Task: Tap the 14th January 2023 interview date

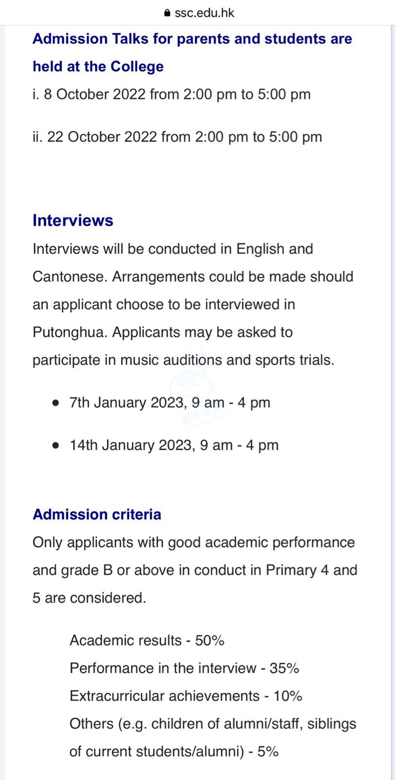Action: [174, 445]
